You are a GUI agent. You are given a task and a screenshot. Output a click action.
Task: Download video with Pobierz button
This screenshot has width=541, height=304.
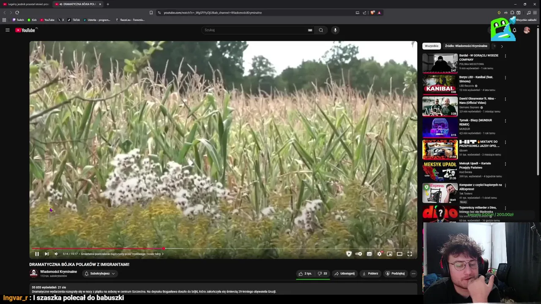coord(370,274)
